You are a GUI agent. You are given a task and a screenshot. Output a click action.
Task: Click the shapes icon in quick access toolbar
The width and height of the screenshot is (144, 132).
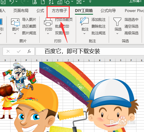coord(67,2)
